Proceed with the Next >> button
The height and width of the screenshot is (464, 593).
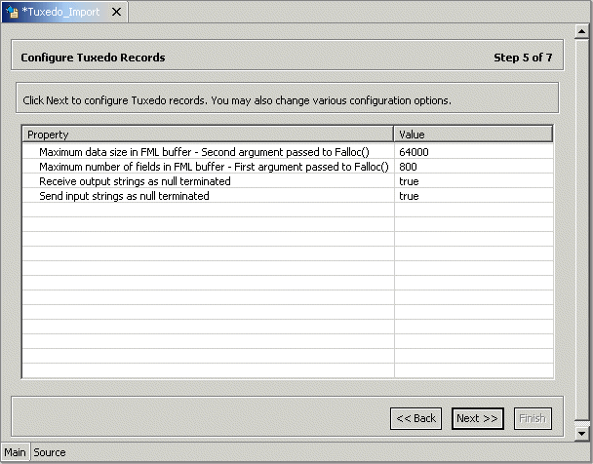(x=477, y=418)
